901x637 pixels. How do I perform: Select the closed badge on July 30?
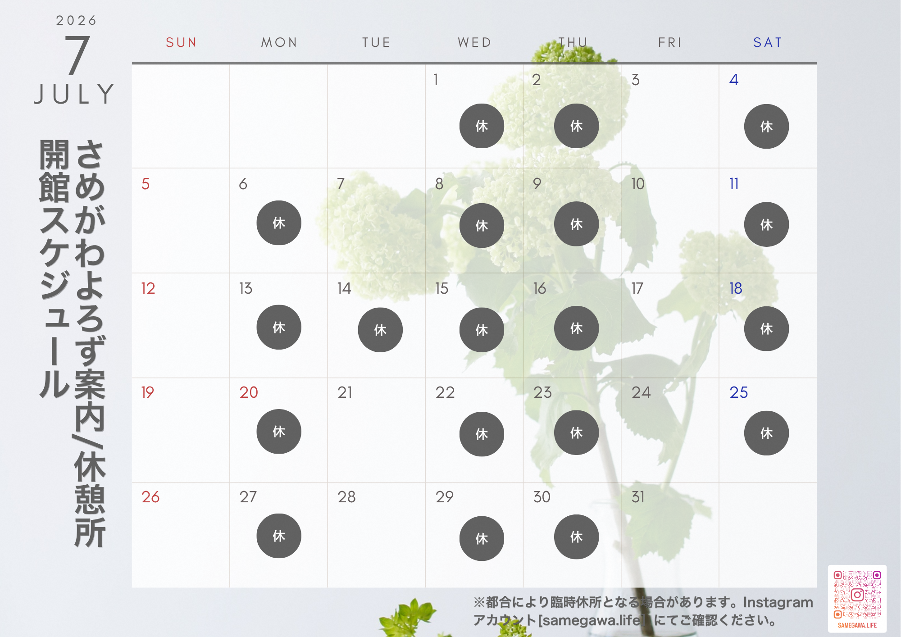click(x=576, y=537)
